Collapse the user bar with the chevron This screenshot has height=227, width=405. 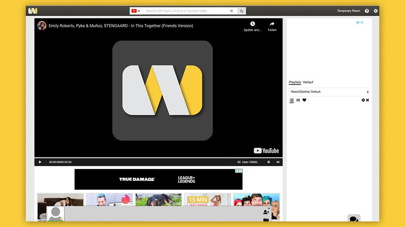(x=269, y=208)
